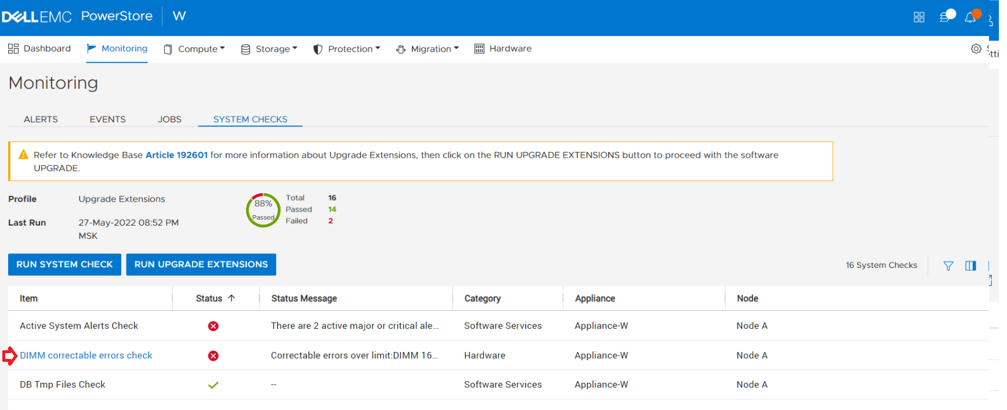Click the RUN UPGRADE EXTENSIONS button
This screenshot has width=1007, height=410.
pyautogui.click(x=201, y=264)
